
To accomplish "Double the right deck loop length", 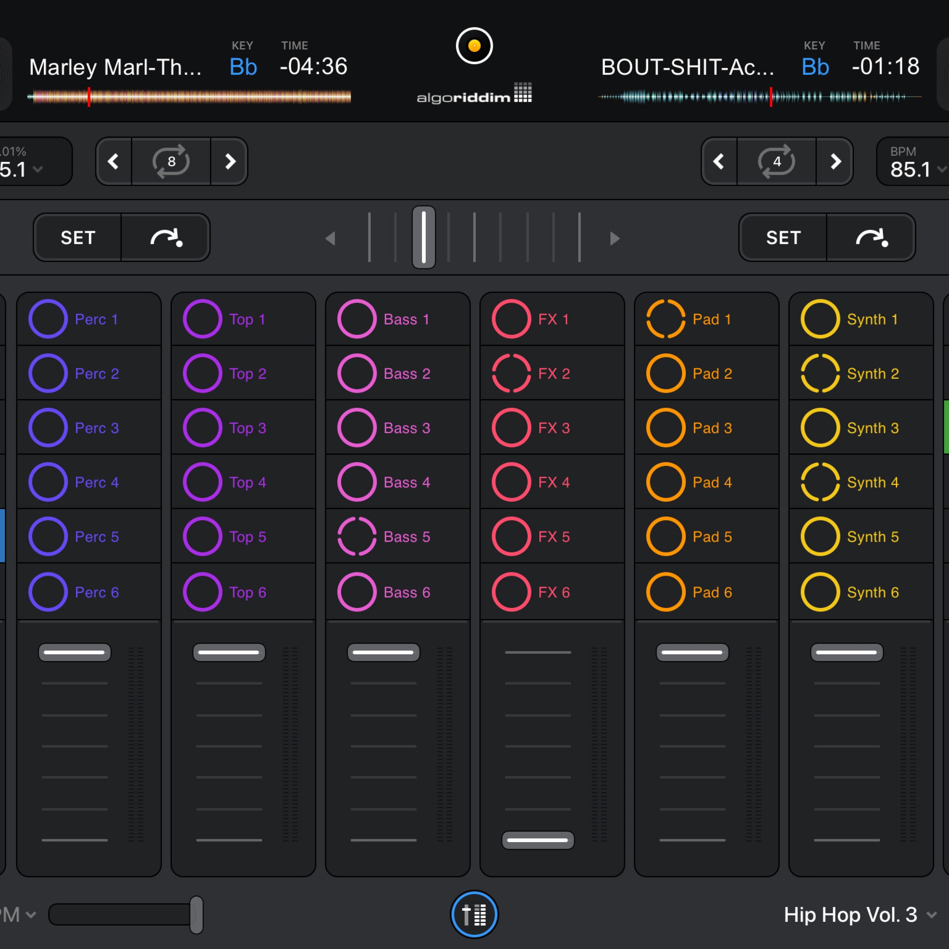I will (x=835, y=161).
